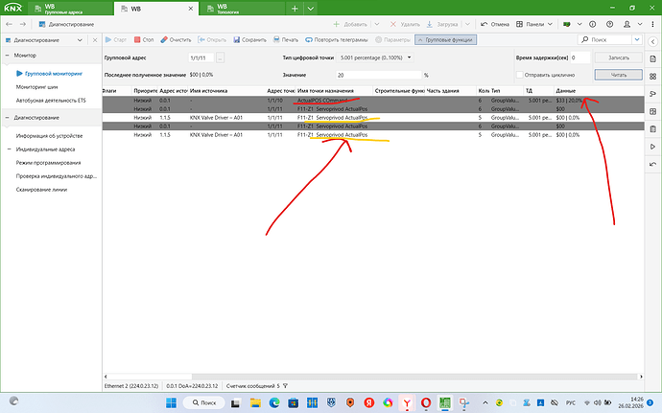Clear the telegram list with Очистить
Viewport: 662px width, 413px height.
[x=176, y=39]
